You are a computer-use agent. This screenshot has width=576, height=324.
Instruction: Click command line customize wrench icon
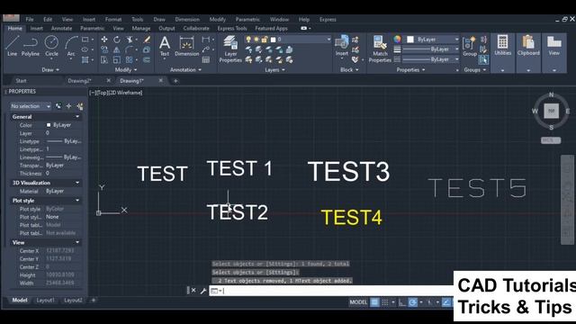[x=203, y=291]
